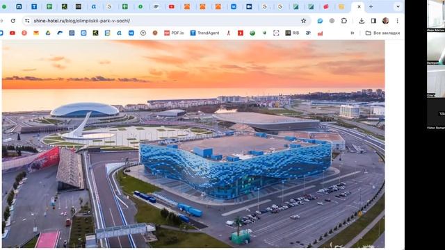
Task: Switch to the YouTube tab
Action: (x=172, y=6)
